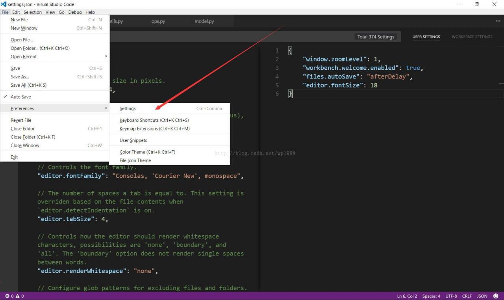Open the editor more actions ellipsis
The height and width of the screenshot is (300, 504).
[x=498, y=21]
